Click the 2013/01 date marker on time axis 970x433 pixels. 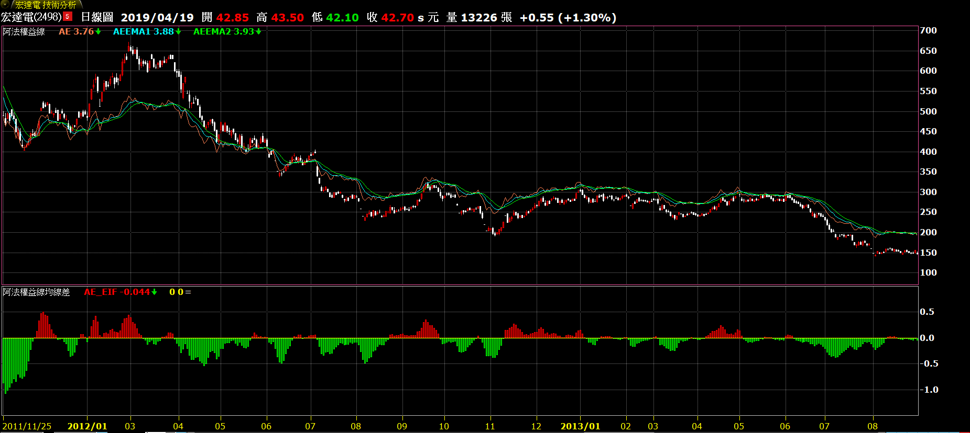[580, 426]
